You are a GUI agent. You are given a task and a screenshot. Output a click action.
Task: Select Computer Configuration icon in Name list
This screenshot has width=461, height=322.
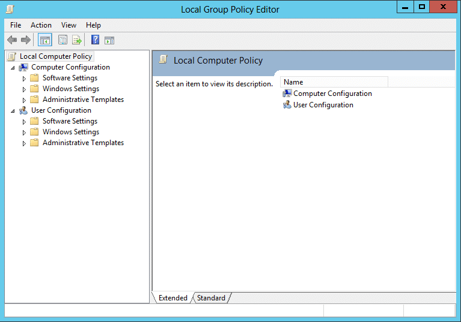pos(287,94)
